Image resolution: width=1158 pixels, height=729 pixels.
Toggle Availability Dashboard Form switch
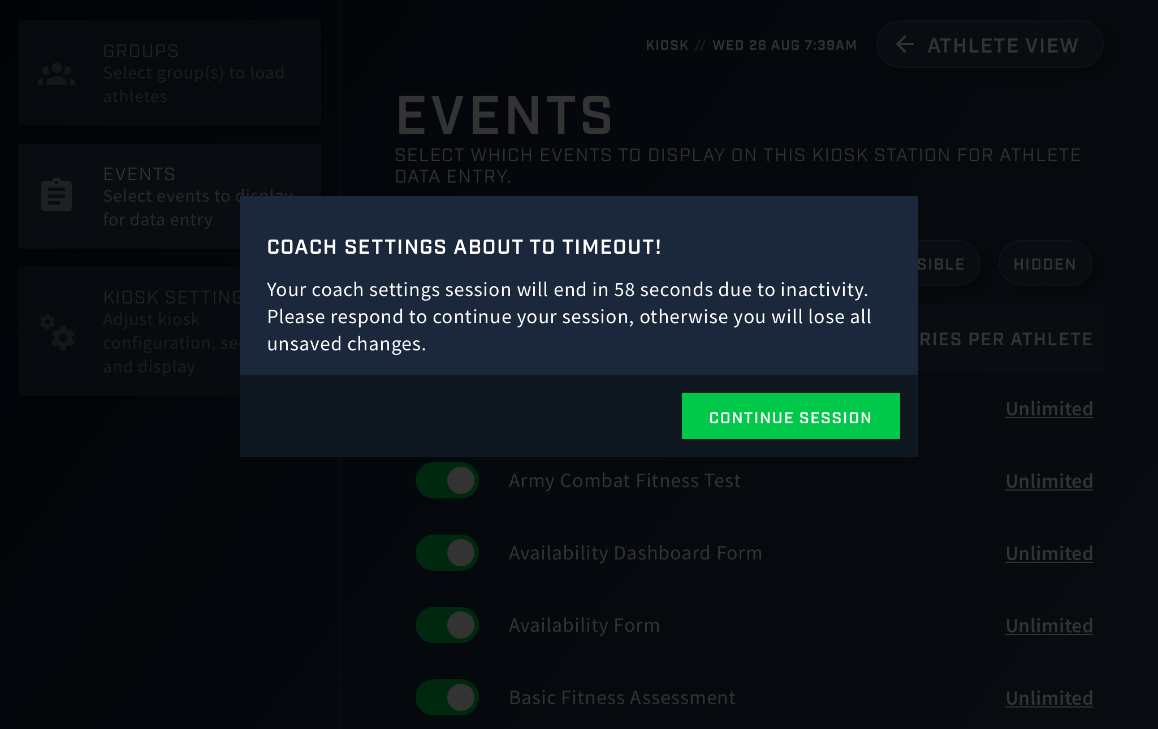(447, 553)
